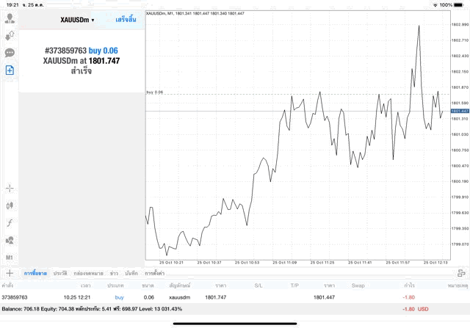The image size is (470, 328).
Task: Sort by S/L column header
Action: click(x=258, y=285)
